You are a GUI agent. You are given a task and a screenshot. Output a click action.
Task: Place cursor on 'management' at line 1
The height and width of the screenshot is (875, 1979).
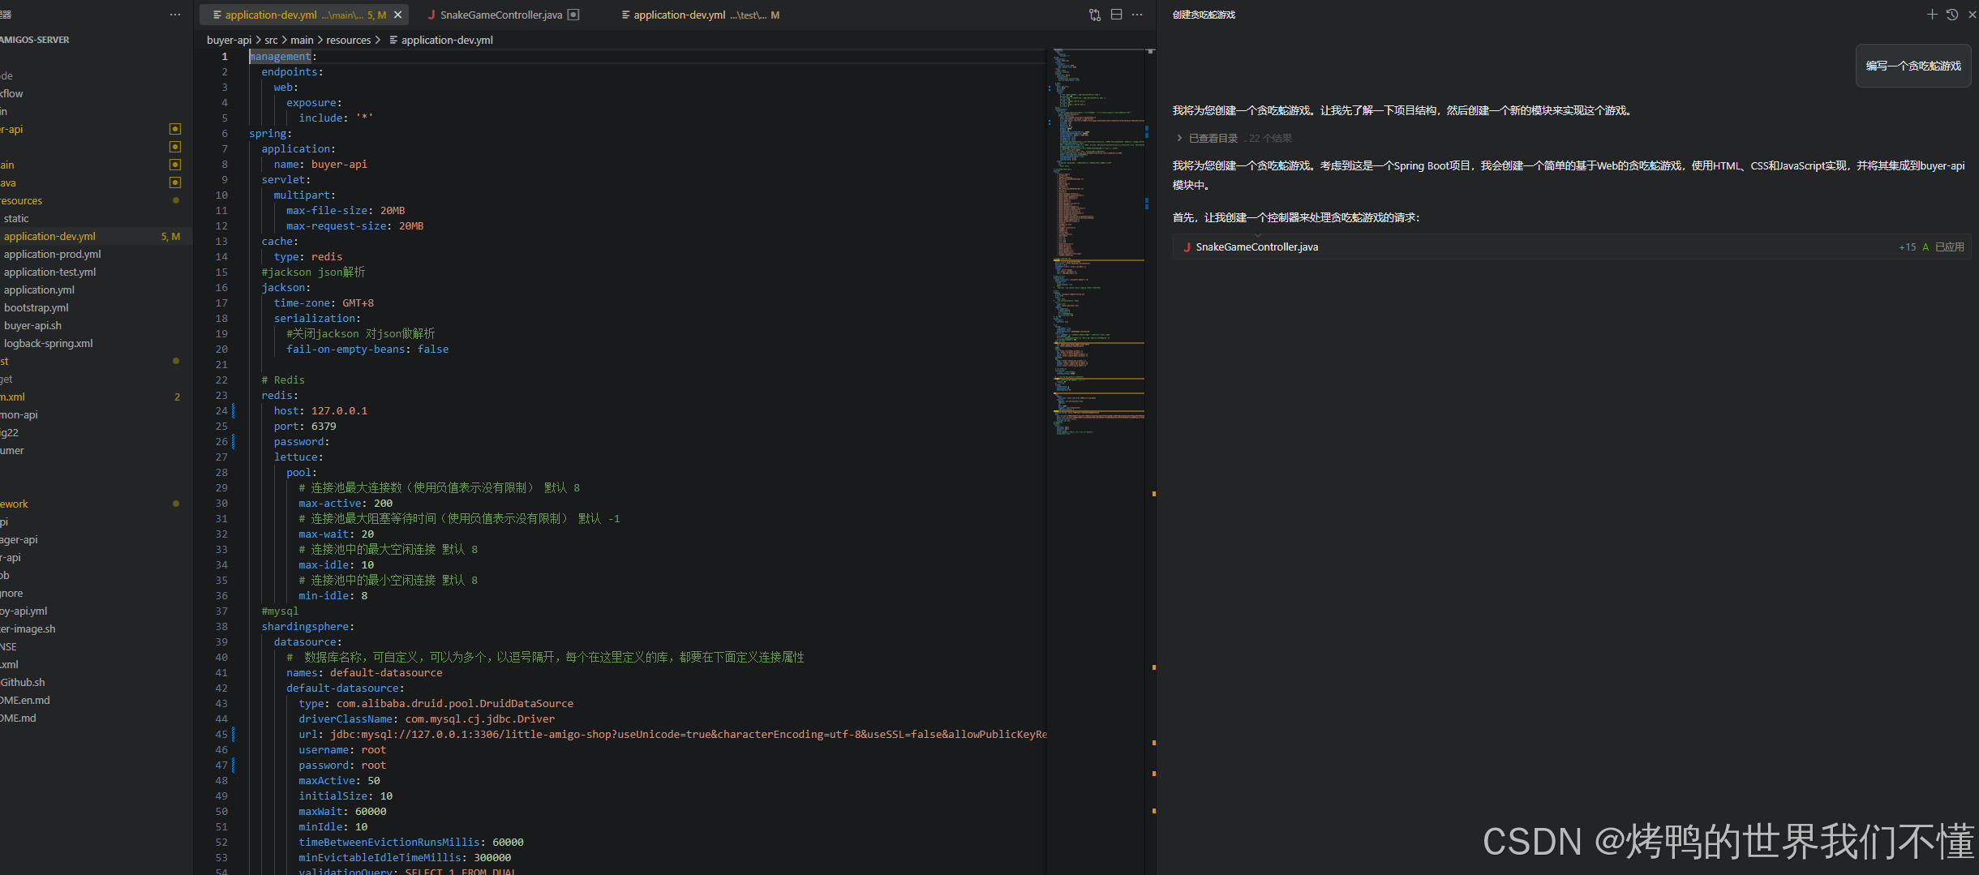point(280,57)
